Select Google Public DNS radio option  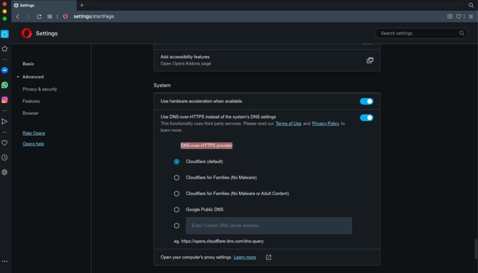click(176, 210)
